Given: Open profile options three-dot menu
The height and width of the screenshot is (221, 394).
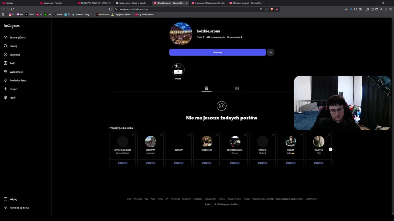Looking at the screenshot, I should tap(223, 31).
